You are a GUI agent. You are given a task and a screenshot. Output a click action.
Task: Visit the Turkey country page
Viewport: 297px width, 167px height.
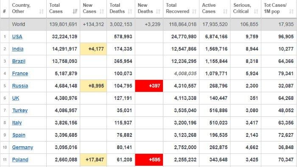tap(20, 110)
